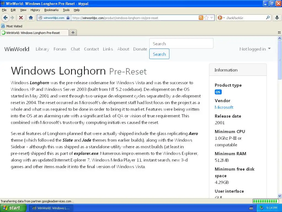The height and width of the screenshot is (212, 282).
Task: Click the WinWorld site logo link
Action: point(17,49)
